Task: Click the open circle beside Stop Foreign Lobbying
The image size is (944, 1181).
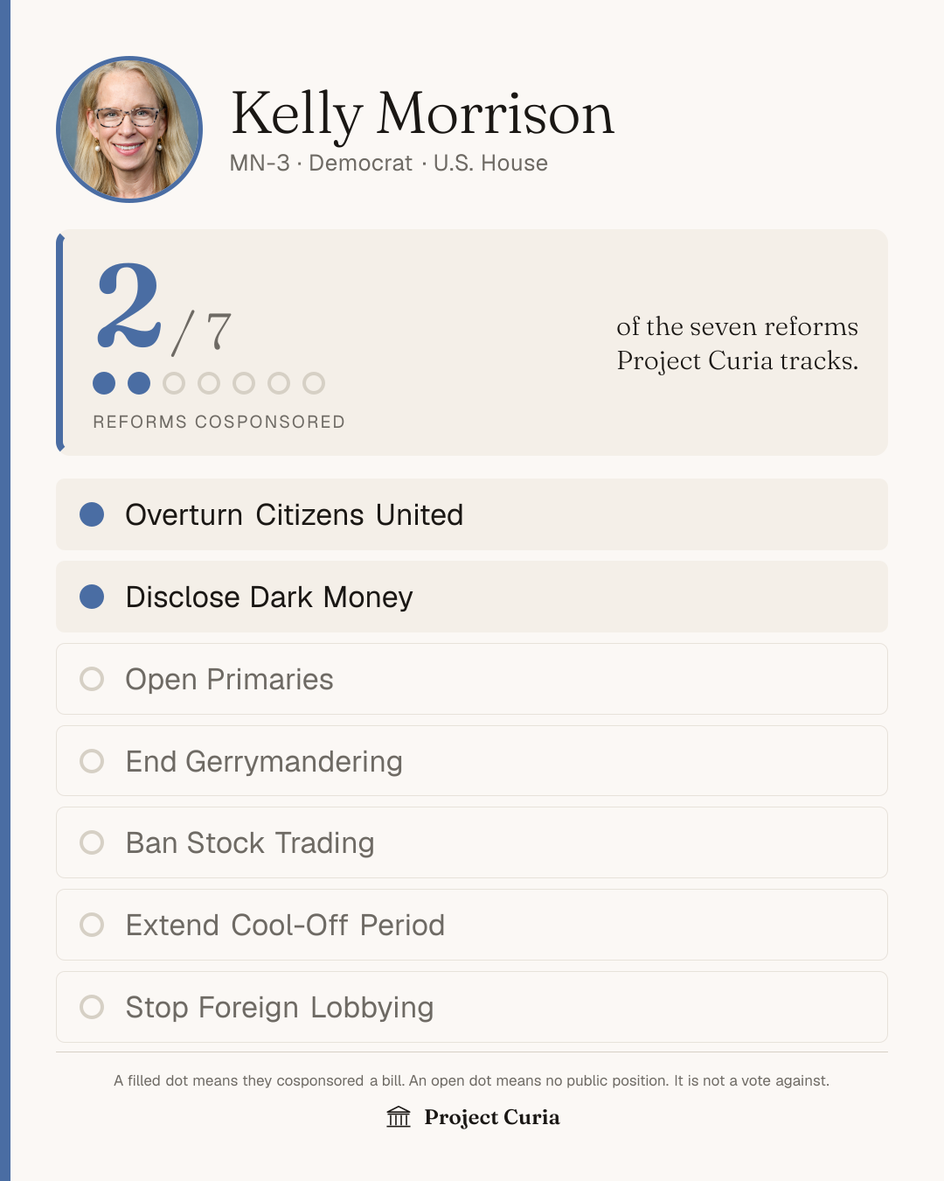Action: pos(92,1007)
